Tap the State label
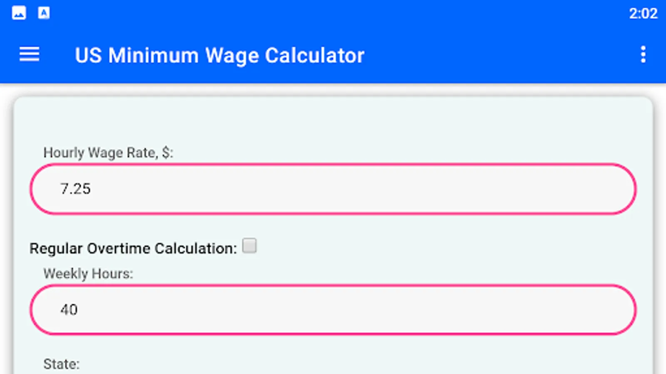The height and width of the screenshot is (374, 666). click(61, 364)
